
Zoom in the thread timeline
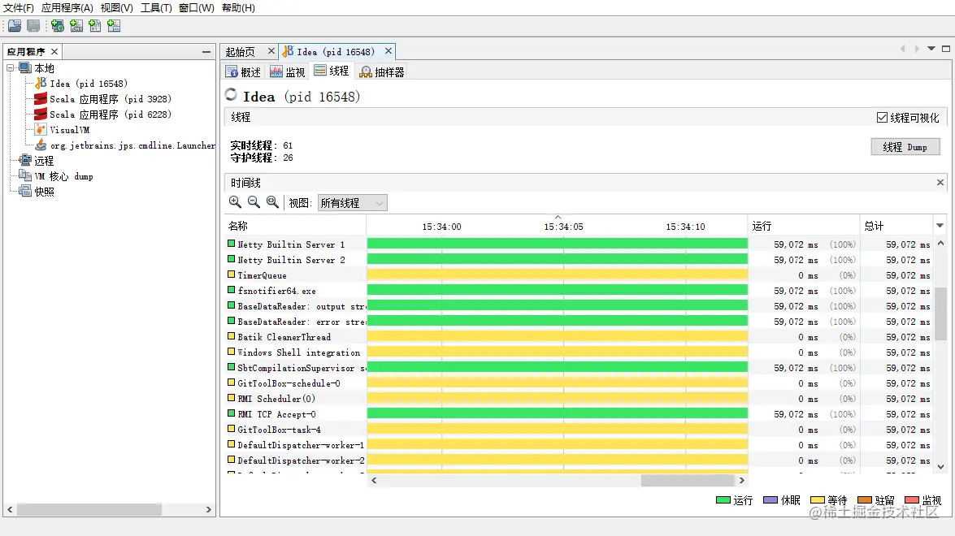[x=235, y=202]
